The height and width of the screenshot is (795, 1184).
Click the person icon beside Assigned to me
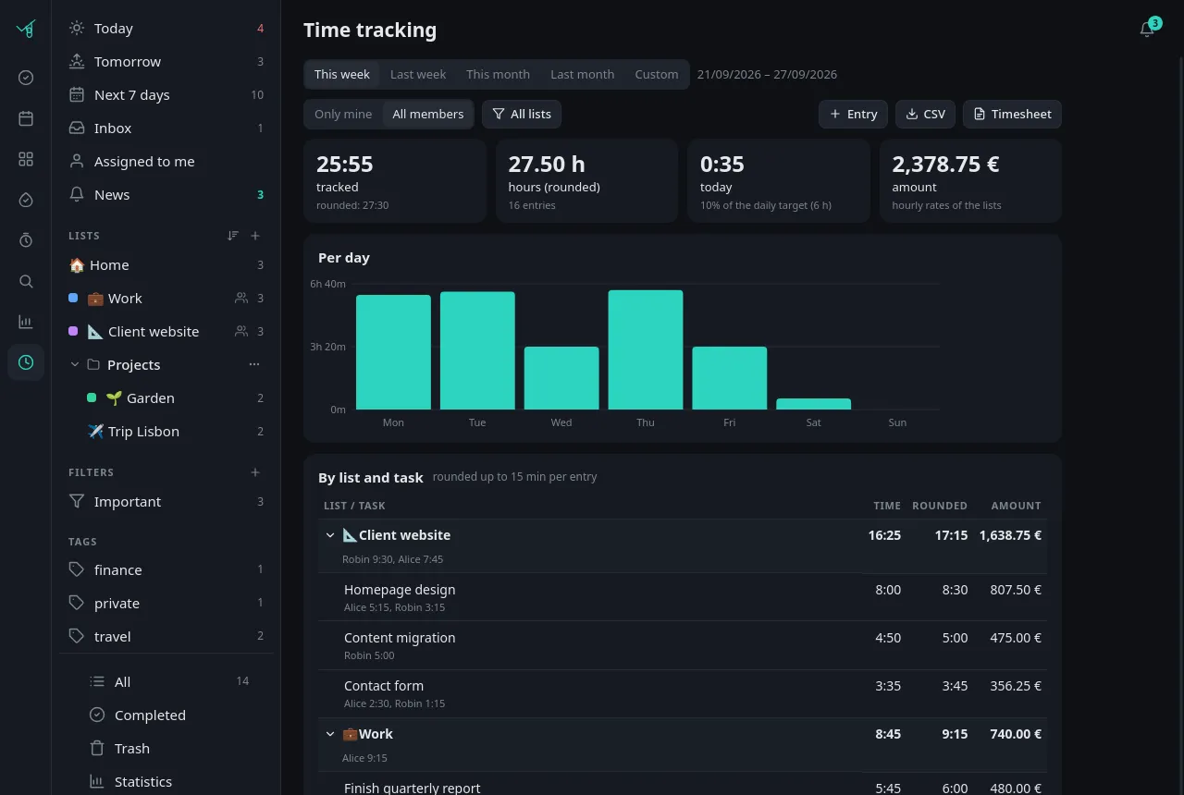point(77,161)
